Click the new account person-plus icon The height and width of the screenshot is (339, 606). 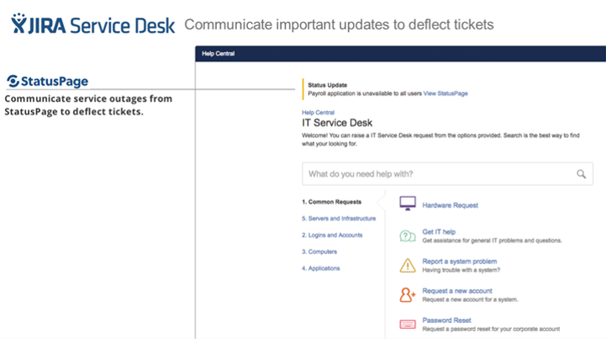coord(408,295)
